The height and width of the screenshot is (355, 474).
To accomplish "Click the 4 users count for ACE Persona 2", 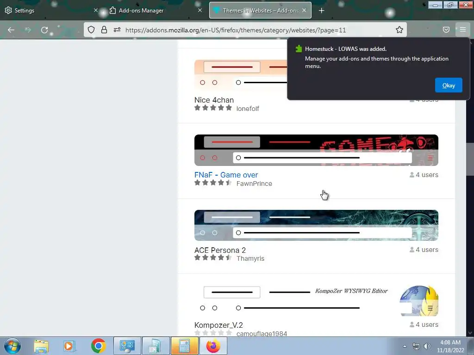I will point(424,250).
